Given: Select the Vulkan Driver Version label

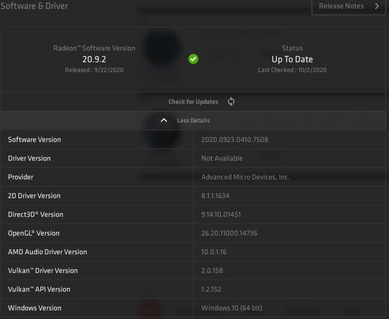Looking at the screenshot, I should tap(43, 270).
